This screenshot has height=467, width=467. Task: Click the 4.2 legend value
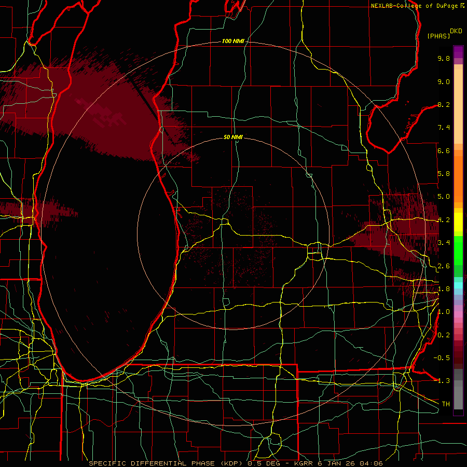pos(444,220)
